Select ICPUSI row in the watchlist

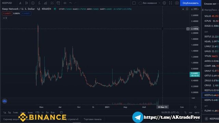pyautogui.click(x=211, y=21)
